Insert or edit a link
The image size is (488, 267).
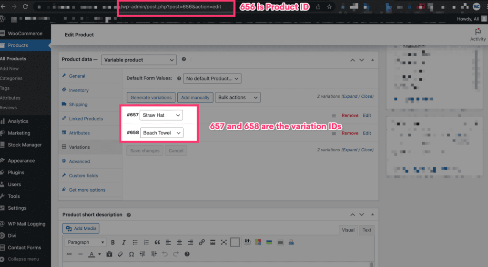click(x=202, y=242)
